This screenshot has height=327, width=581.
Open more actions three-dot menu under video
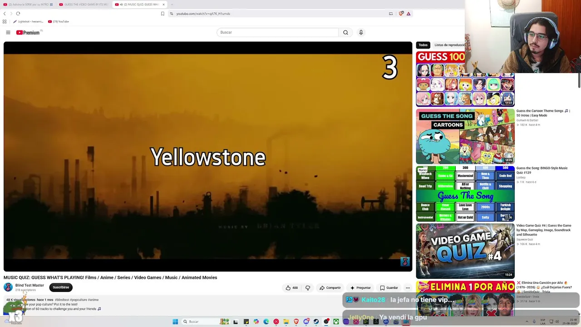(408, 287)
